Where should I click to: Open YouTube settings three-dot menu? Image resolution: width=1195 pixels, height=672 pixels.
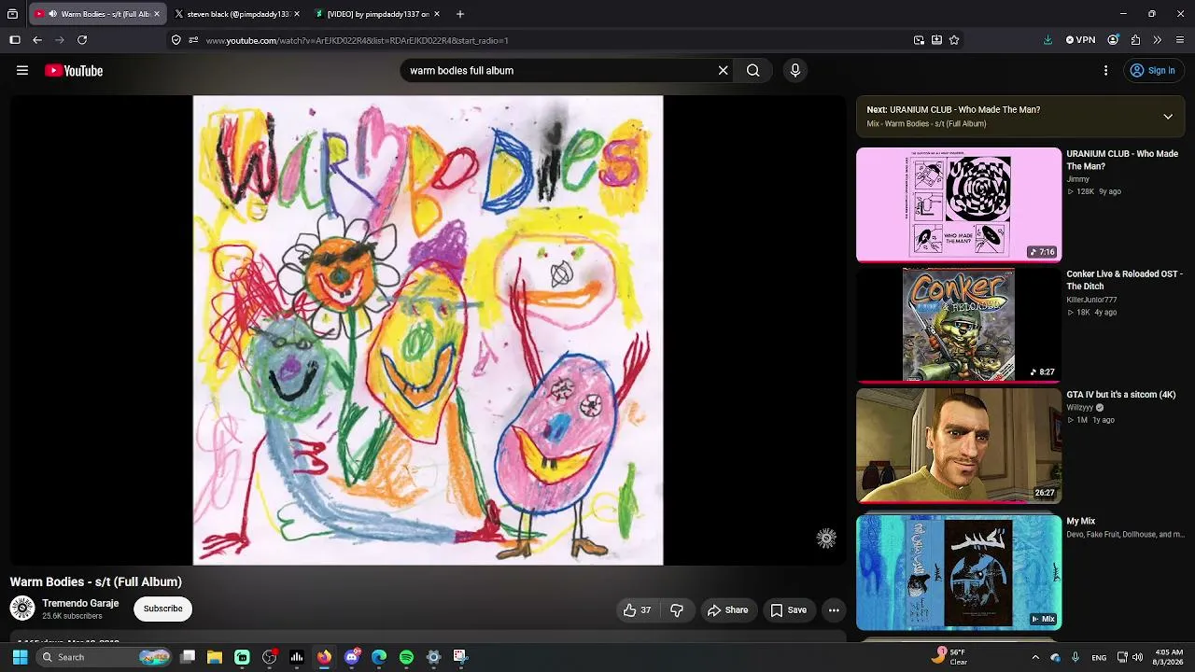(1105, 70)
